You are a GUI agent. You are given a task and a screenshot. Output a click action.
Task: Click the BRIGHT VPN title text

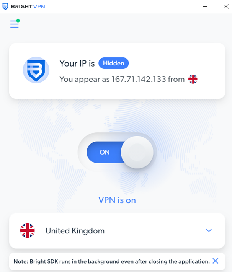(28, 7)
